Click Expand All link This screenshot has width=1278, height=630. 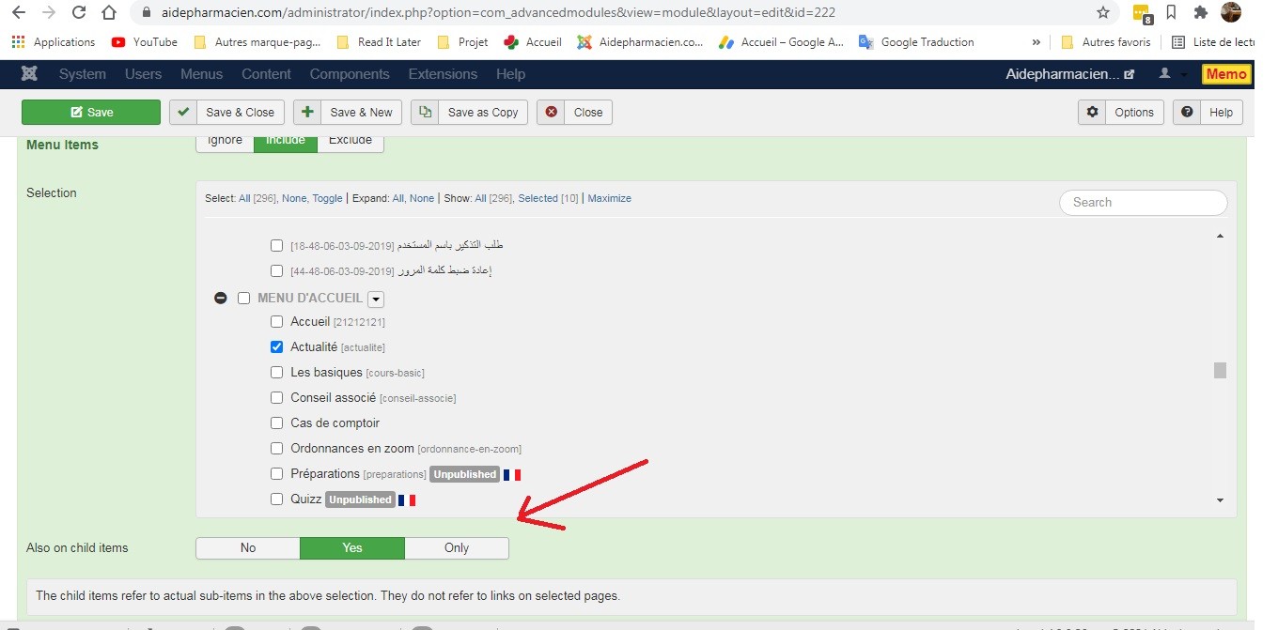[x=397, y=198]
